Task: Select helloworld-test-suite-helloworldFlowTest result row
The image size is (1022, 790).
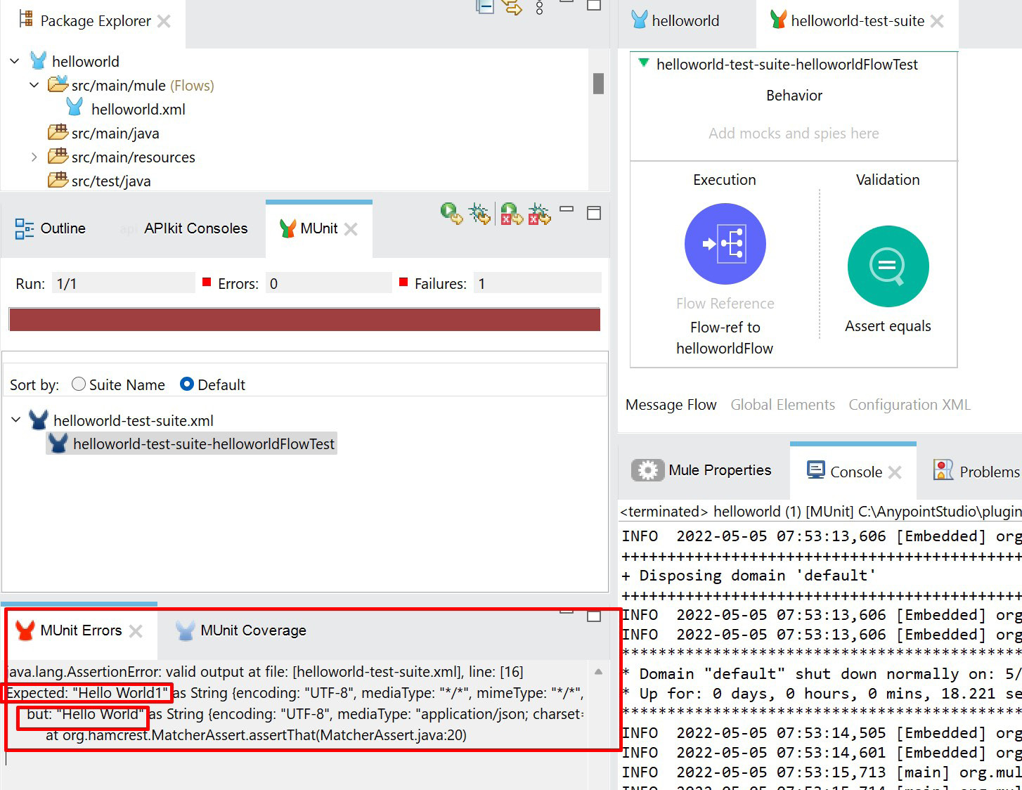Action: click(x=191, y=443)
